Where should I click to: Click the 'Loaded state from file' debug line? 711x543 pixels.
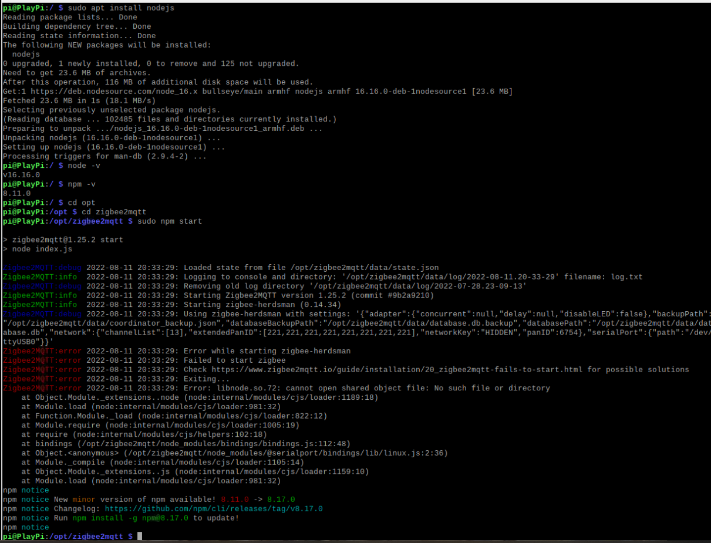coord(221,268)
